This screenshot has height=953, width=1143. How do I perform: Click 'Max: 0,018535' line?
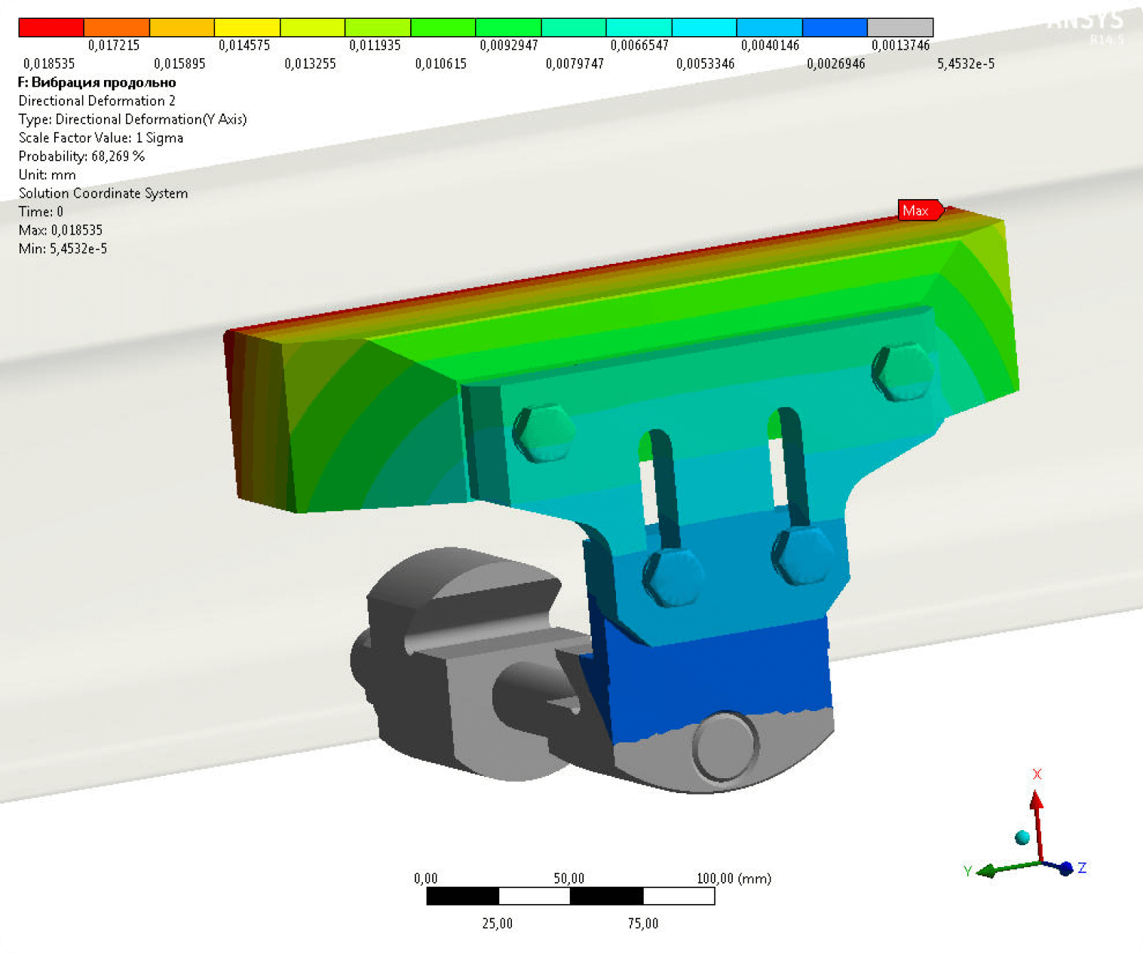click(x=60, y=230)
